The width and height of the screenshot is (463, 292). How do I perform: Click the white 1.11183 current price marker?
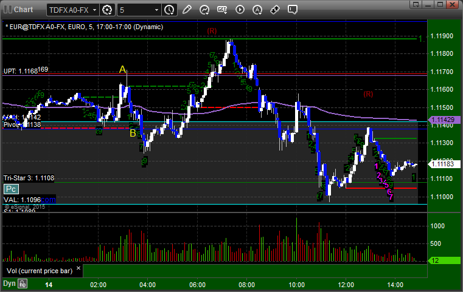click(x=444, y=164)
